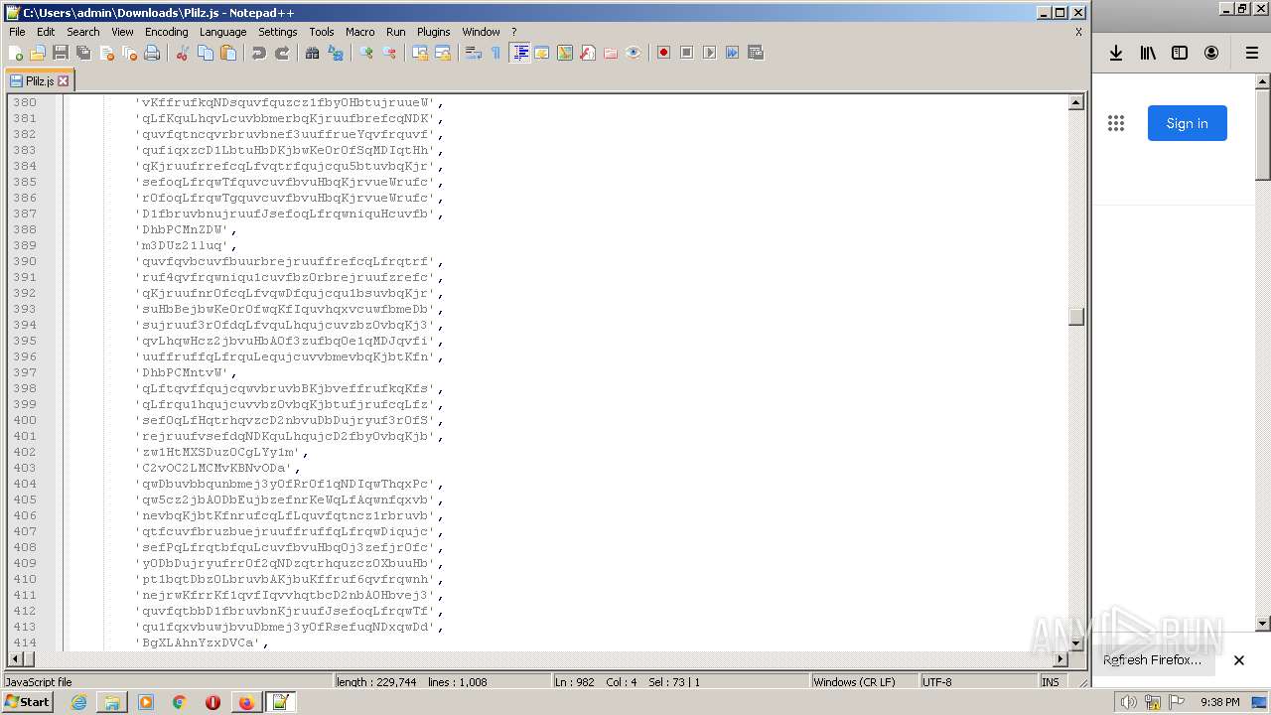Screen dimensions: 1271x715
Task: Open Google apps grid in Firefox
Action: tap(1116, 123)
